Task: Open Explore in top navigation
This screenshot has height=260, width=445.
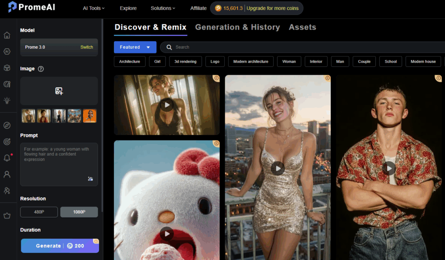Action: 128,8
